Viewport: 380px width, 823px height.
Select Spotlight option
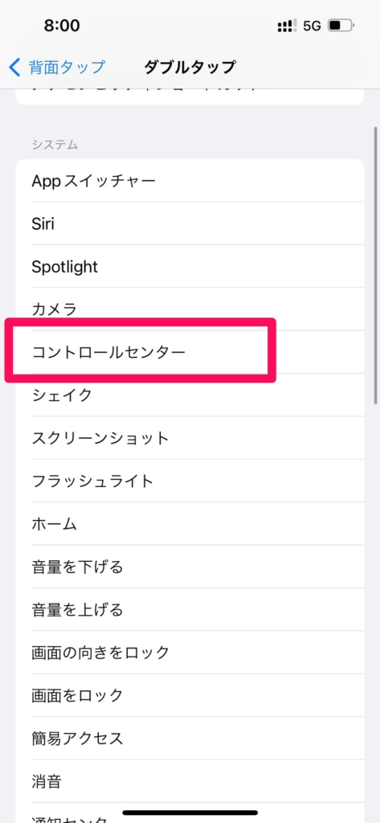pyautogui.click(x=190, y=267)
